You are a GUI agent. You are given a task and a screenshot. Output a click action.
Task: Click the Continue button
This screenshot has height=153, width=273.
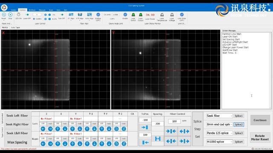pos(260,120)
